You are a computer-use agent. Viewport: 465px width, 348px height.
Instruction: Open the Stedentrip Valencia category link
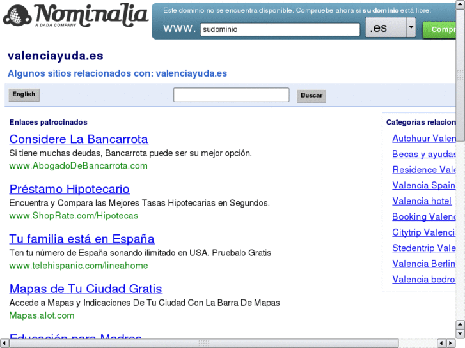[424, 248]
